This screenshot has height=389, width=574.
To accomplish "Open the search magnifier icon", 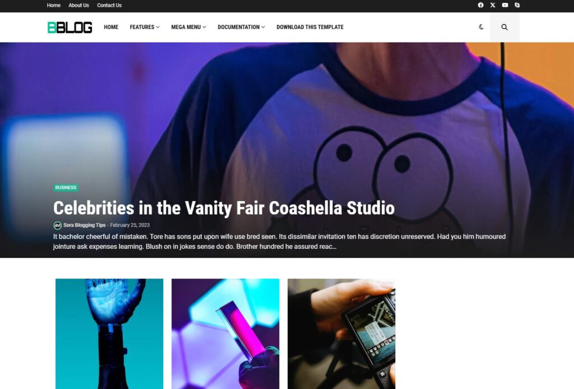I will pyautogui.click(x=504, y=27).
